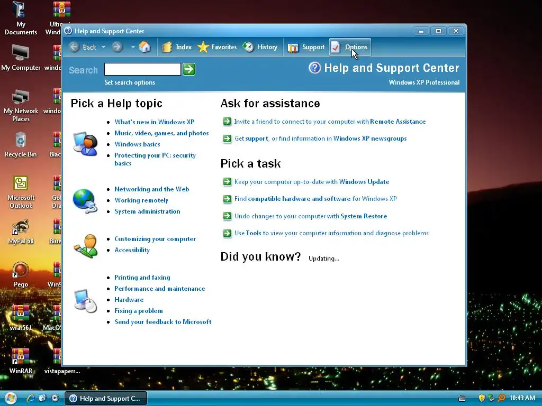The height and width of the screenshot is (406, 542).
Task: Open the Windows Update task link
Action: pos(311,182)
